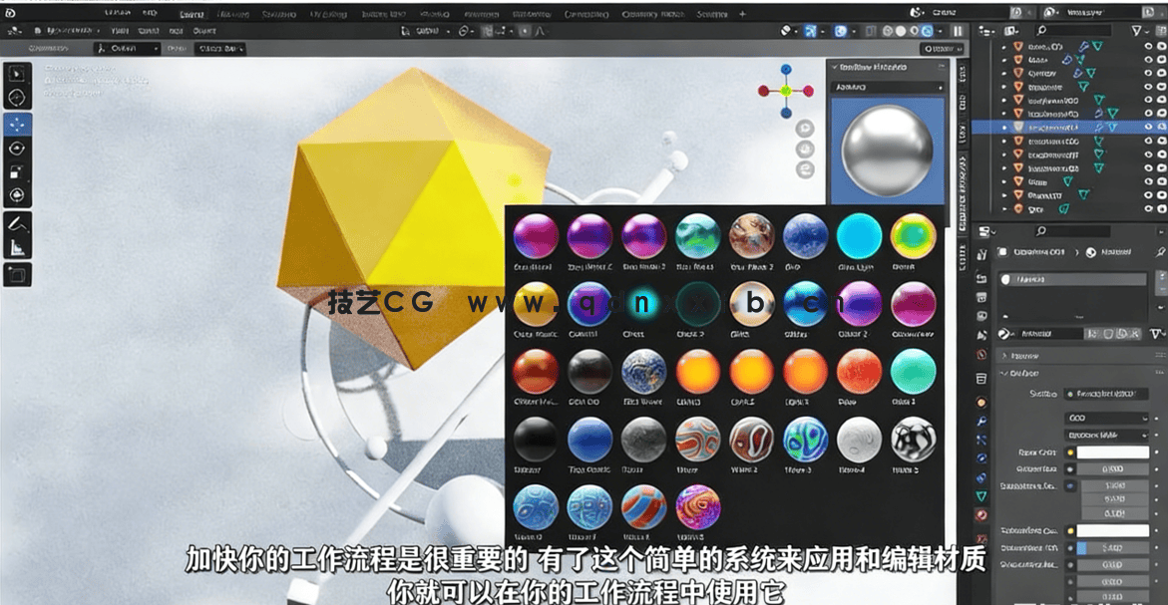Choose the Annotate tool in the toolbar

tap(18, 221)
